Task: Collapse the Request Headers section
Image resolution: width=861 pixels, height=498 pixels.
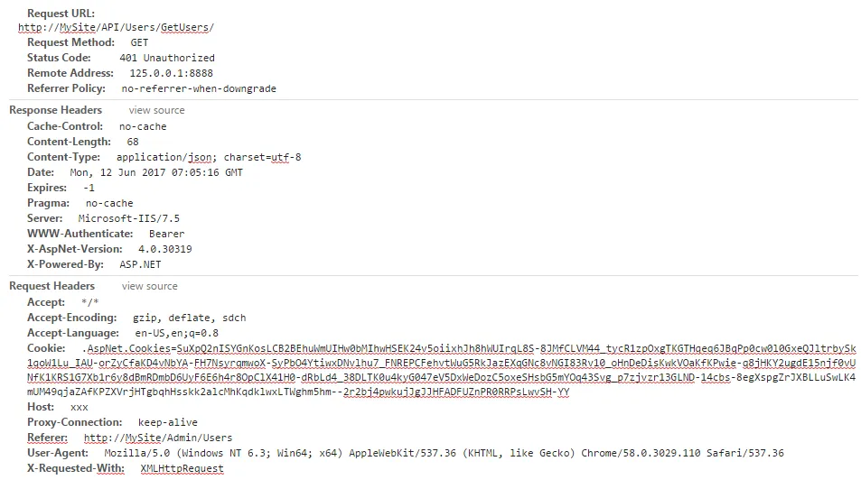Action: [51, 286]
